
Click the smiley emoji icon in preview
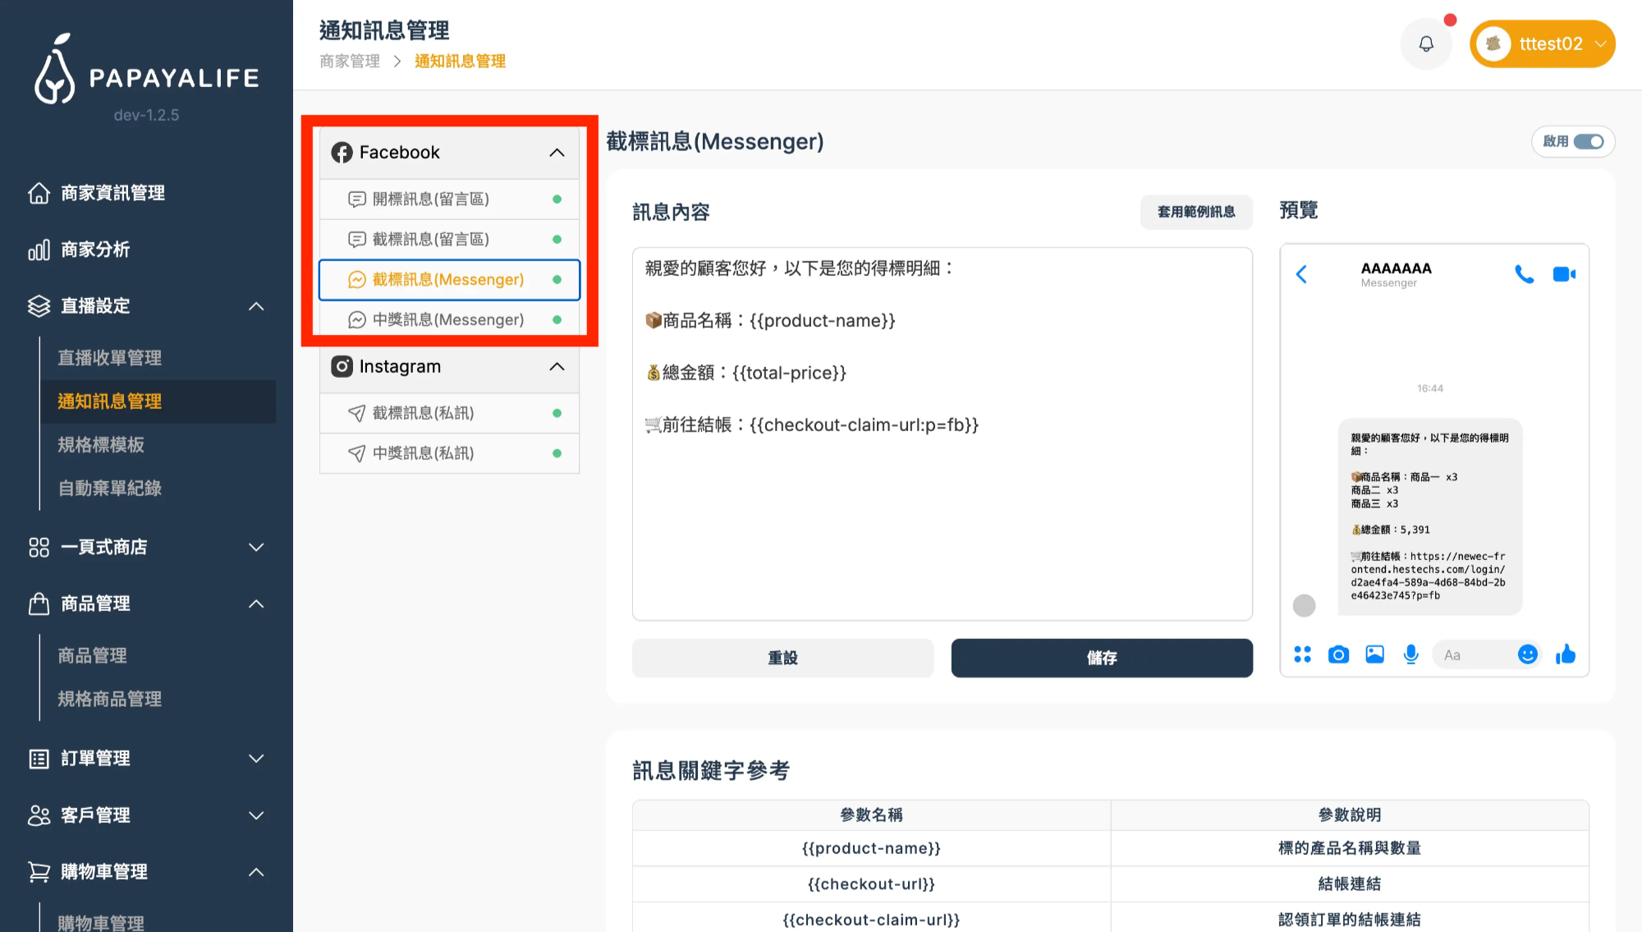point(1527,654)
